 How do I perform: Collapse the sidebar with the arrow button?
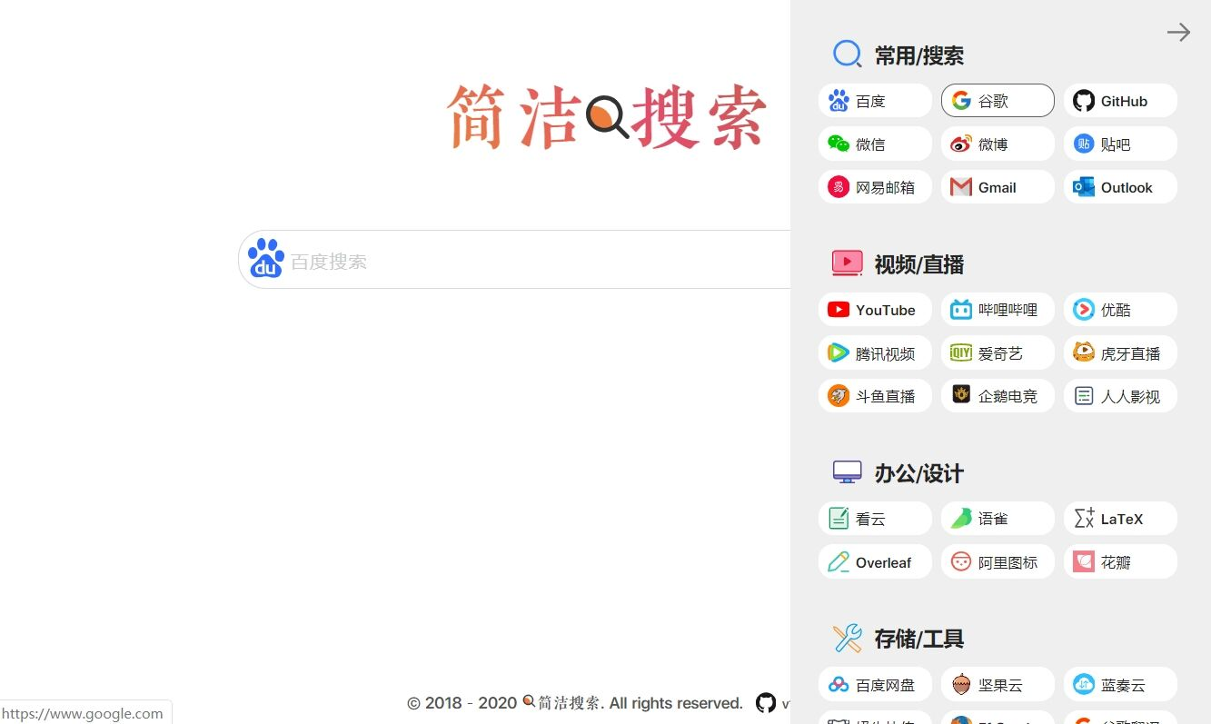pyautogui.click(x=1178, y=32)
